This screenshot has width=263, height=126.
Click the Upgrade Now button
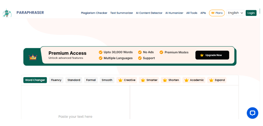212,55
